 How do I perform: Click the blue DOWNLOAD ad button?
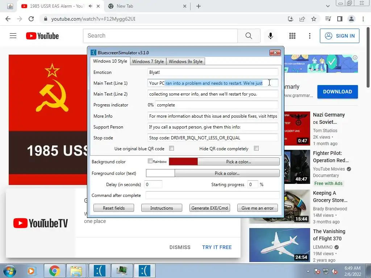point(337,92)
